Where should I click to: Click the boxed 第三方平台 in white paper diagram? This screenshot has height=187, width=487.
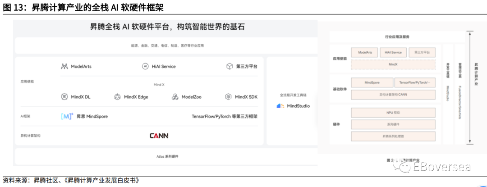422,52
